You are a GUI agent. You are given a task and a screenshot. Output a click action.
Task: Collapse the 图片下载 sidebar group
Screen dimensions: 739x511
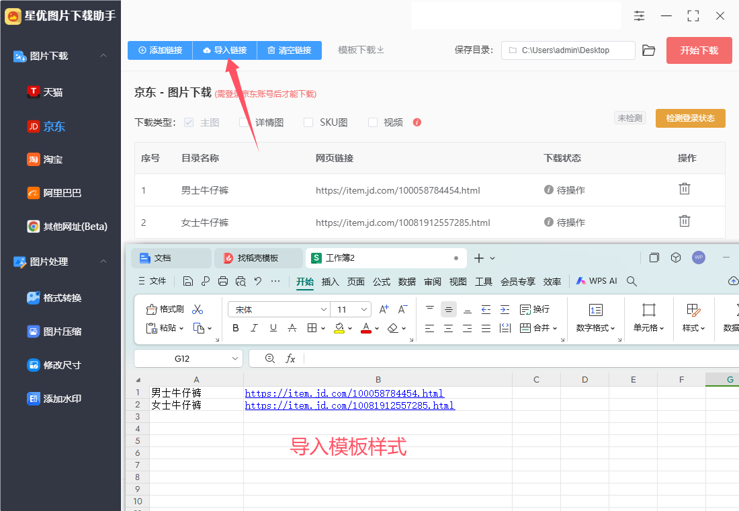point(103,56)
